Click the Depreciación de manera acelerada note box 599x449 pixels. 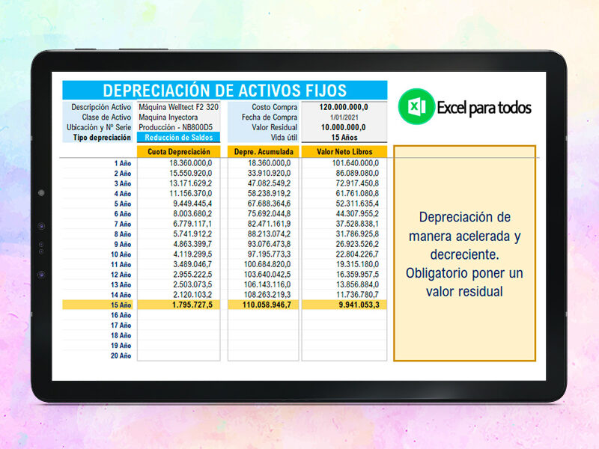464,253
